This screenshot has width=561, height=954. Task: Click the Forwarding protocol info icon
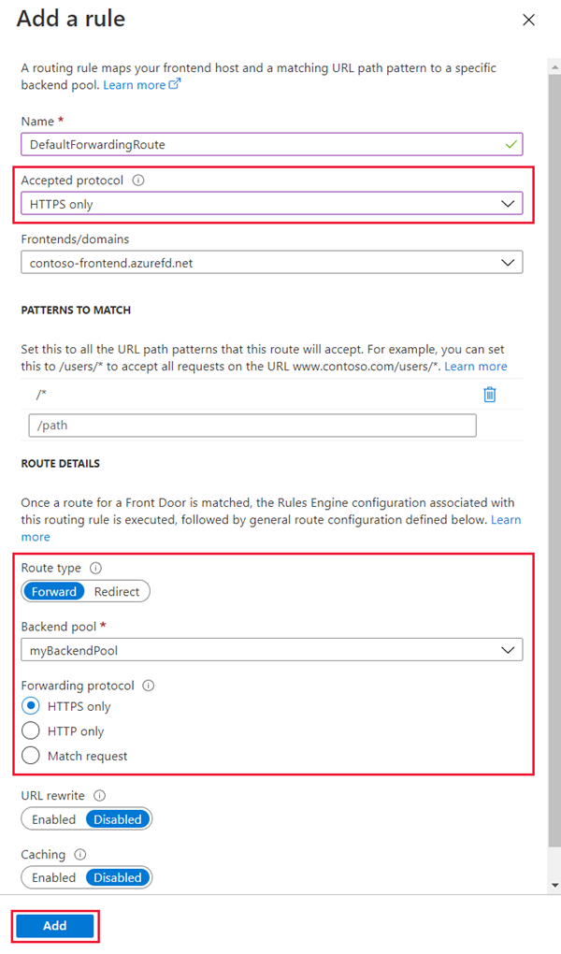point(150,686)
